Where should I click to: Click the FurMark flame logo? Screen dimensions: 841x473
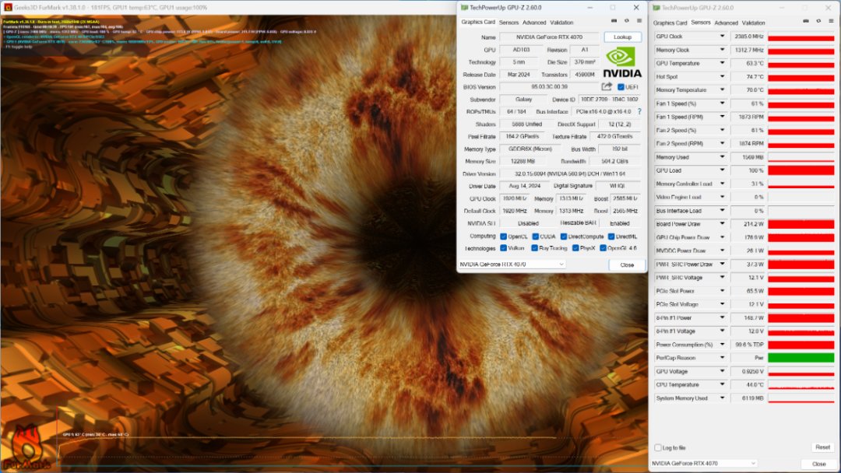click(x=26, y=448)
